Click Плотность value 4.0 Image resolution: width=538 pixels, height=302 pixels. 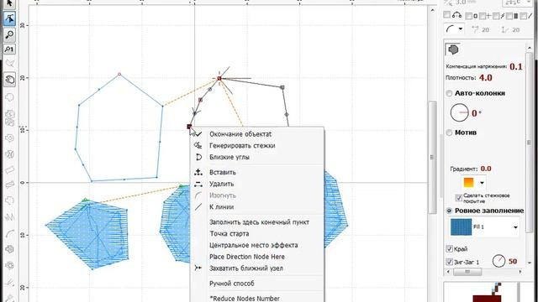tap(486, 78)
